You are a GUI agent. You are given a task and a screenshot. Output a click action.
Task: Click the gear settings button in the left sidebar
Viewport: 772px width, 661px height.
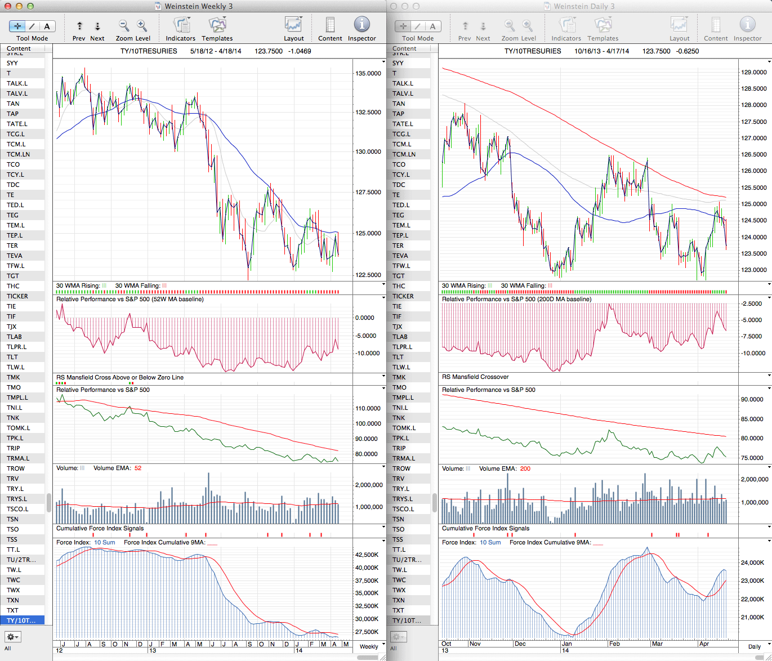tap(12, 637)
